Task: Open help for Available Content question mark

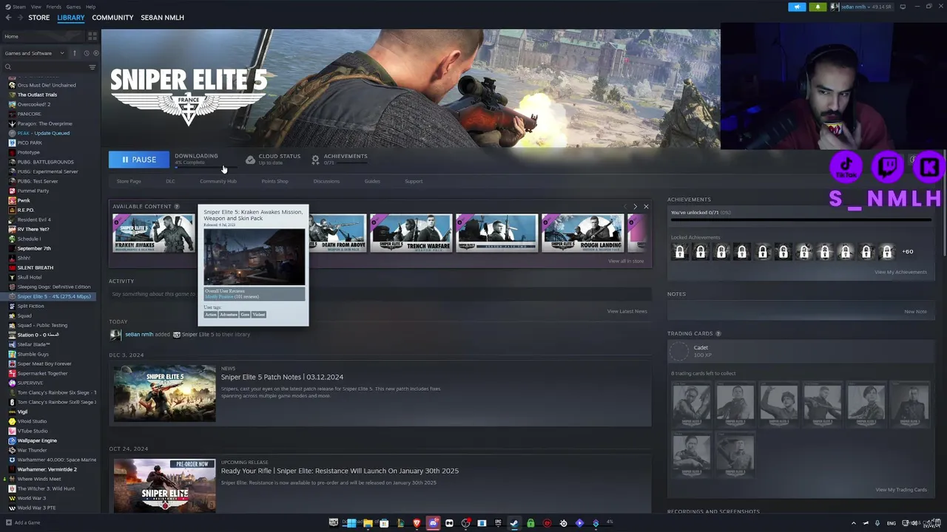Action: 177,207
